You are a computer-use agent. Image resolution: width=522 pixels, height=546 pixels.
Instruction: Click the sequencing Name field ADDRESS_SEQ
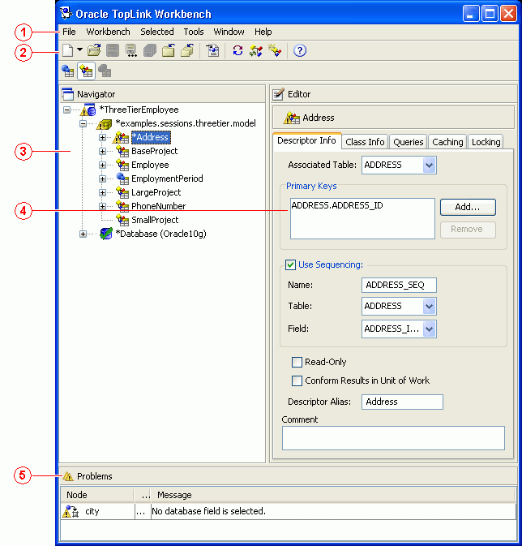tap(399, 286)
